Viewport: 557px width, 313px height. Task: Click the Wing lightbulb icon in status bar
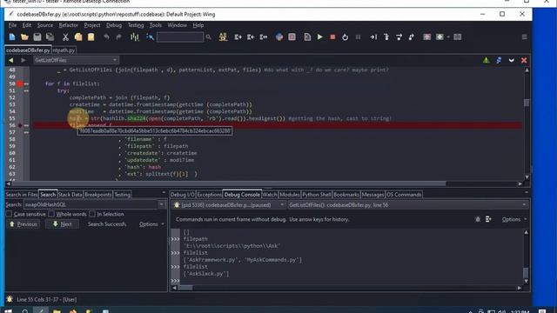click(x=10, y=299)
